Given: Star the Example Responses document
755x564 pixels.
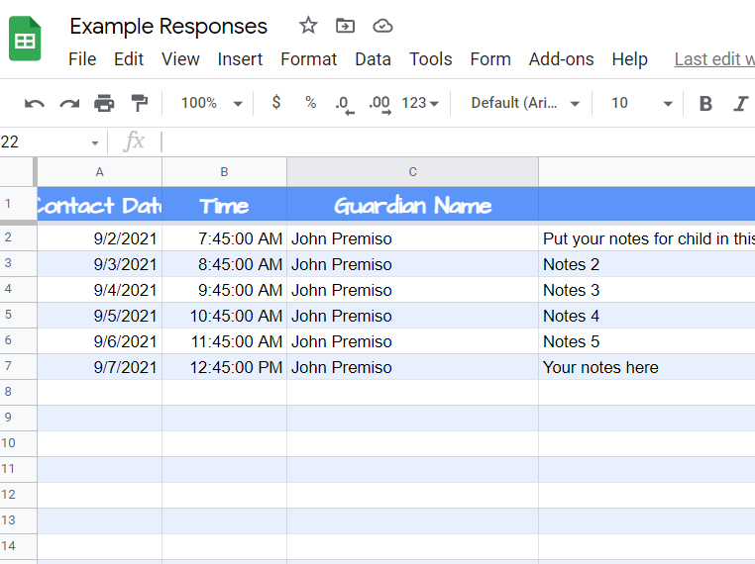Looking at the screenshot, I should (308, 26).
